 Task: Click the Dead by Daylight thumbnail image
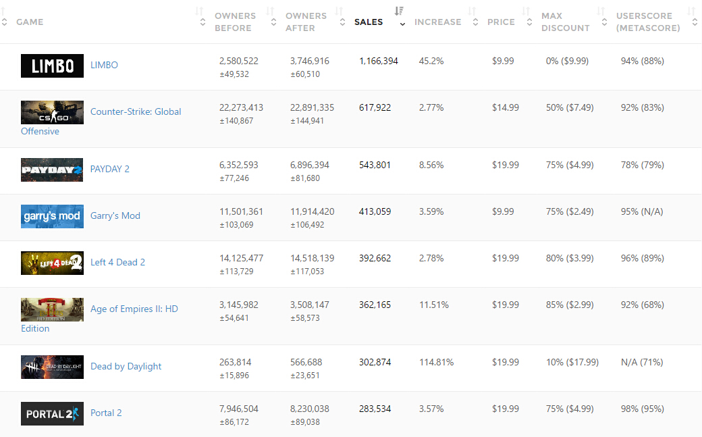point(52,367)
